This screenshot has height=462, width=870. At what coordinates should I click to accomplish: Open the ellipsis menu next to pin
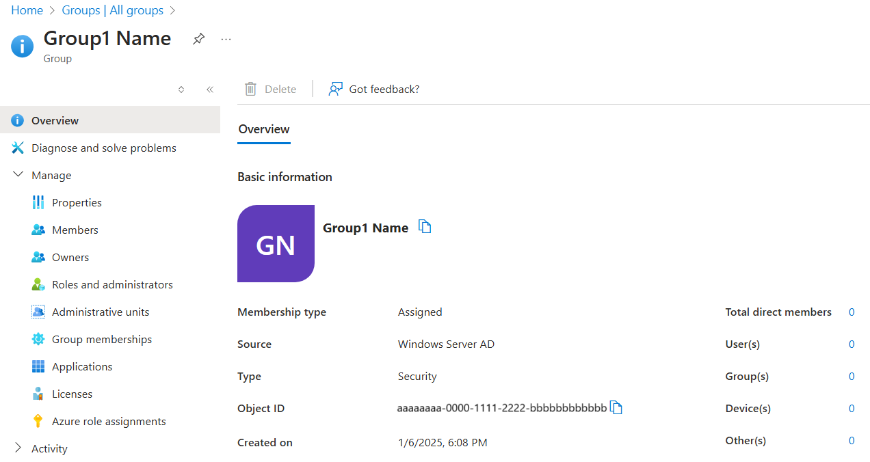[x=226, y=39]
